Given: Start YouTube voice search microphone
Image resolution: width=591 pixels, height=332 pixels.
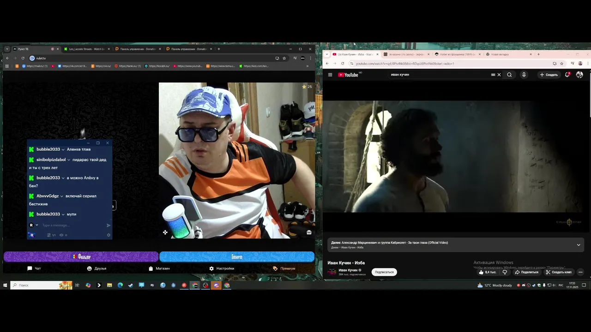Looking at the screenshot, I should click(524, 75).
